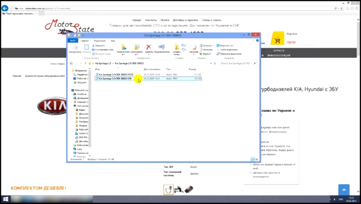Switch to large icons view in status bar
This screenshot has height=204, width=361.
pos(257,159)
